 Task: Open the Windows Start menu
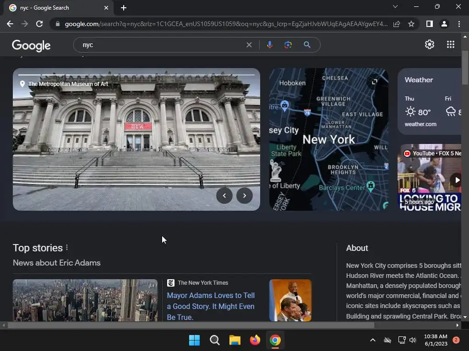coord(194,340)
